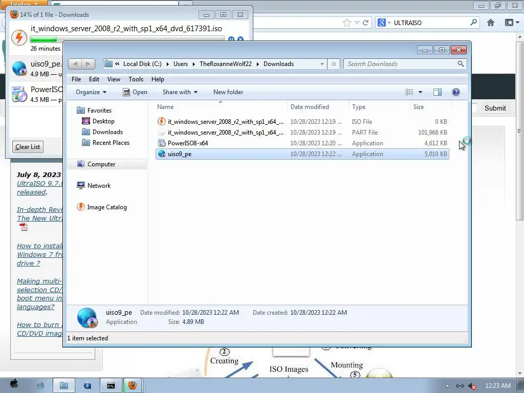Click the network tray icon

point(460,386)
